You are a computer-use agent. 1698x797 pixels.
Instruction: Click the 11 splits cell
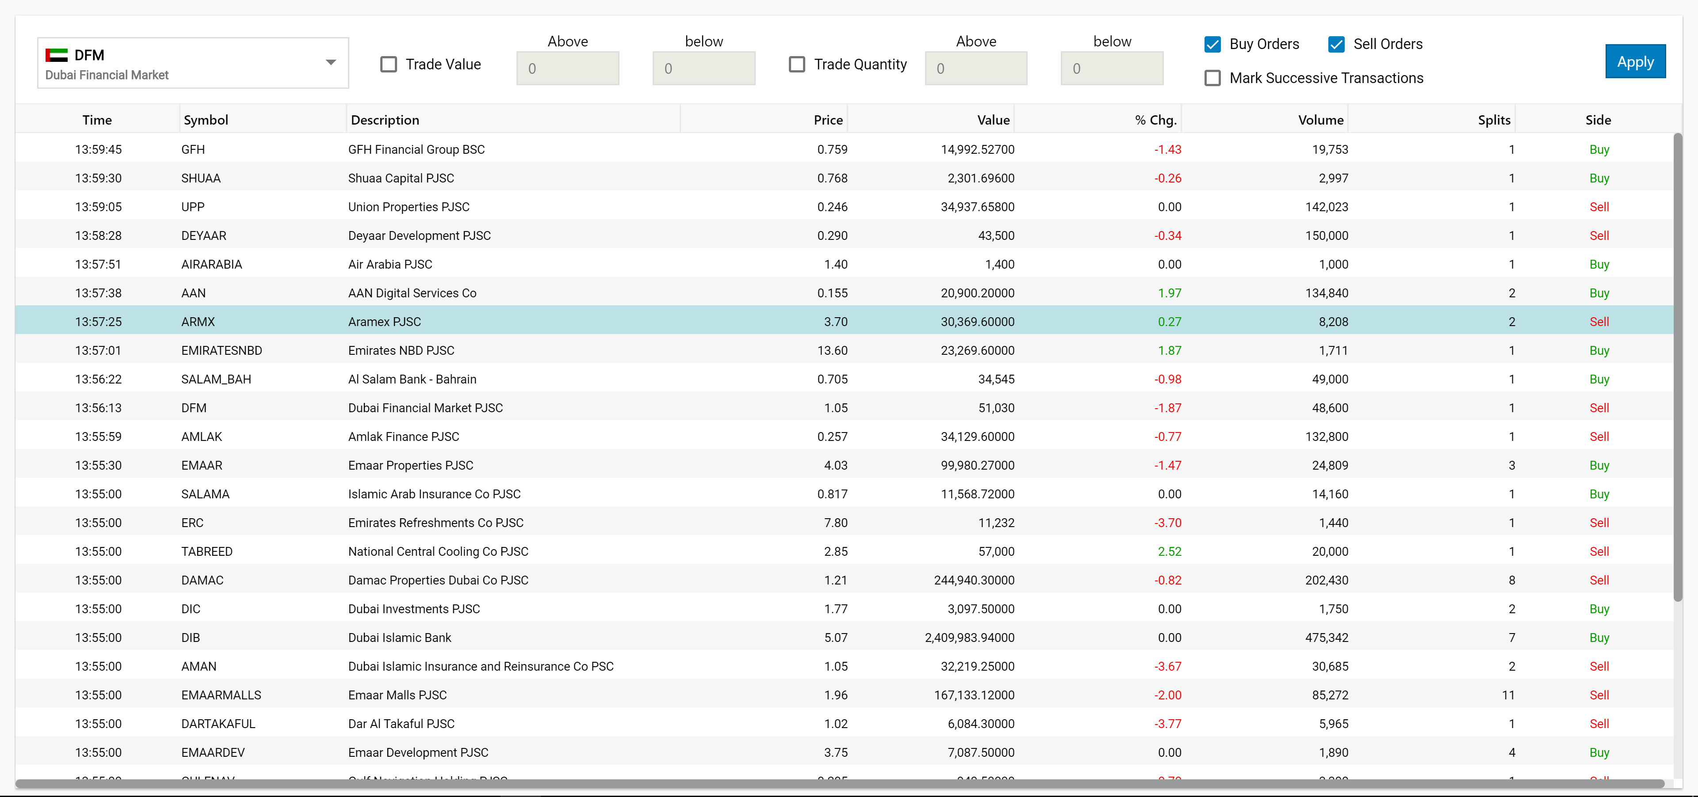pos(1507,695)
